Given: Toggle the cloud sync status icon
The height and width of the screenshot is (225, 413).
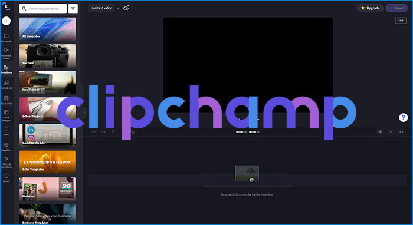Looking at the screenshot, I should tap(126, 8).
